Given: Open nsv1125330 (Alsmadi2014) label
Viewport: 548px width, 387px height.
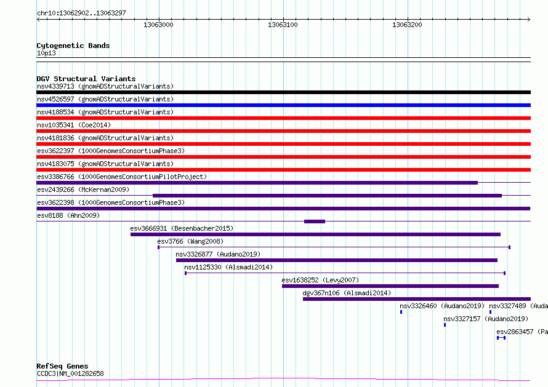Looking at the screenshot, I should click(228, 267).
